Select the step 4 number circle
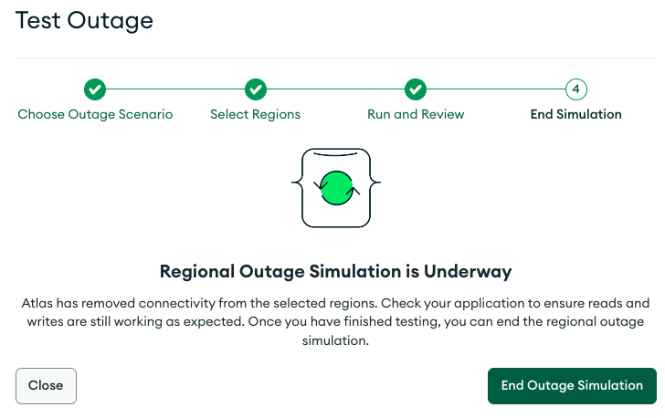 [x=576, y=89]
